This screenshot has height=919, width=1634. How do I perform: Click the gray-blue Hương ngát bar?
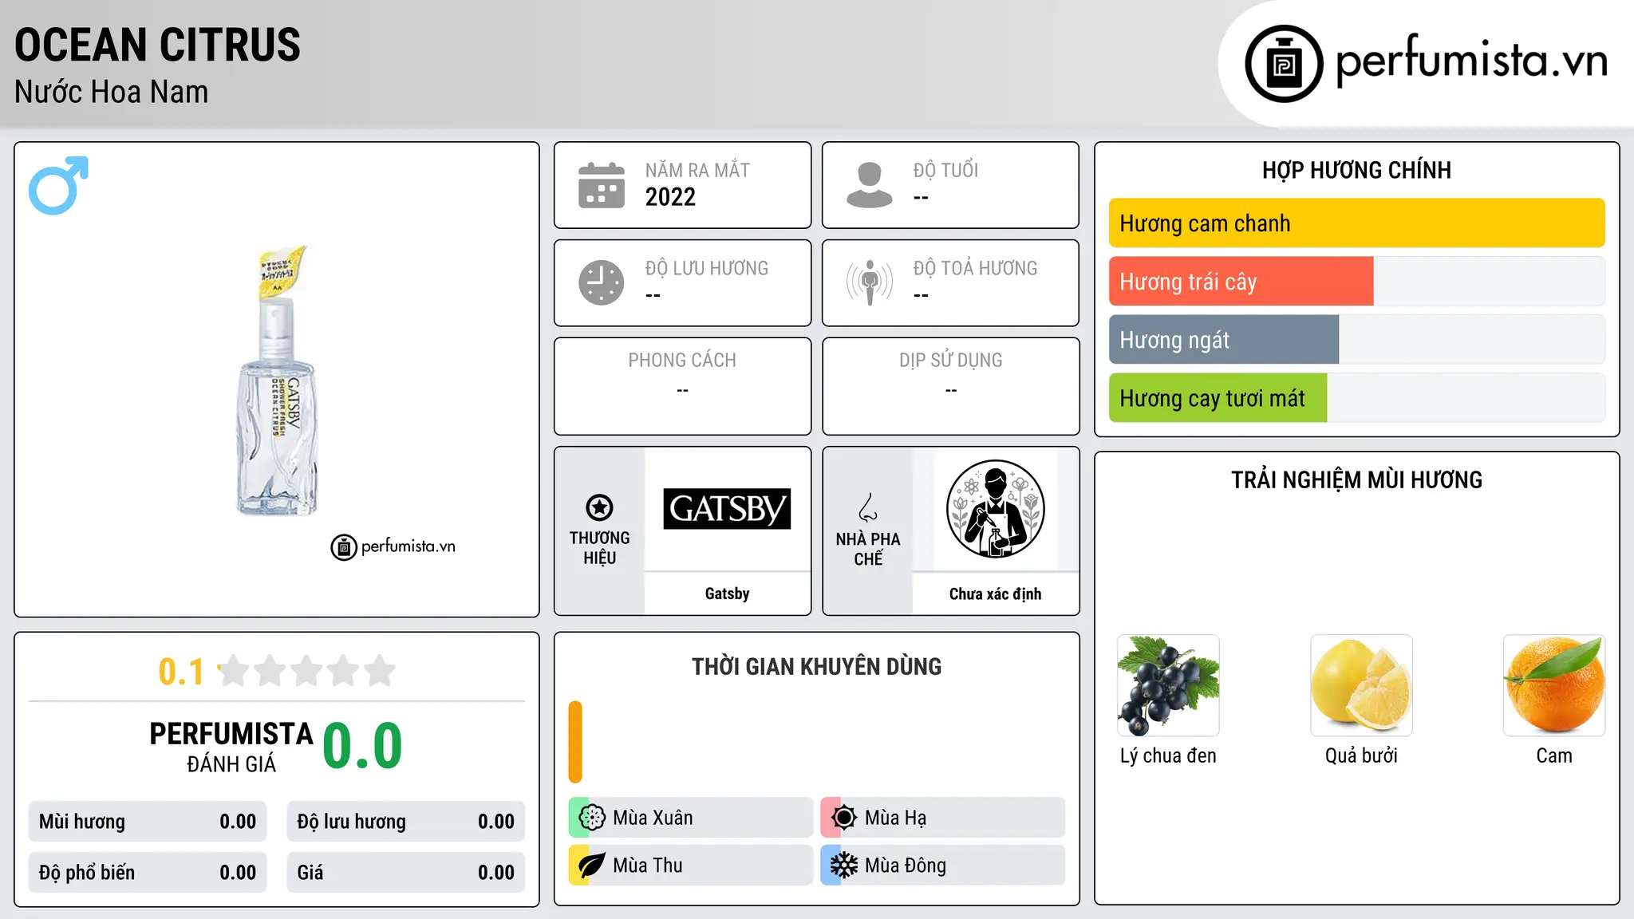tap(1224, 340)
